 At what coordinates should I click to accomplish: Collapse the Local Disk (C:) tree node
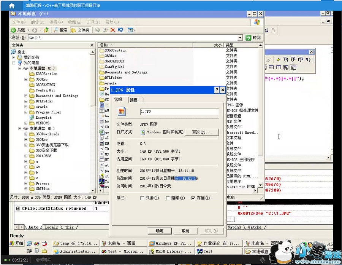point(20,69)
